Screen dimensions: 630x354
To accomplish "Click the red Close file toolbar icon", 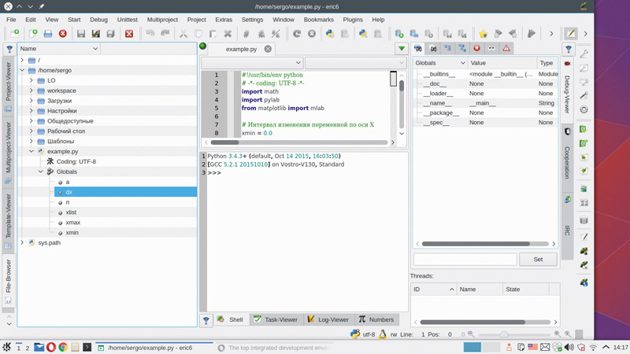I will [63, 34].
